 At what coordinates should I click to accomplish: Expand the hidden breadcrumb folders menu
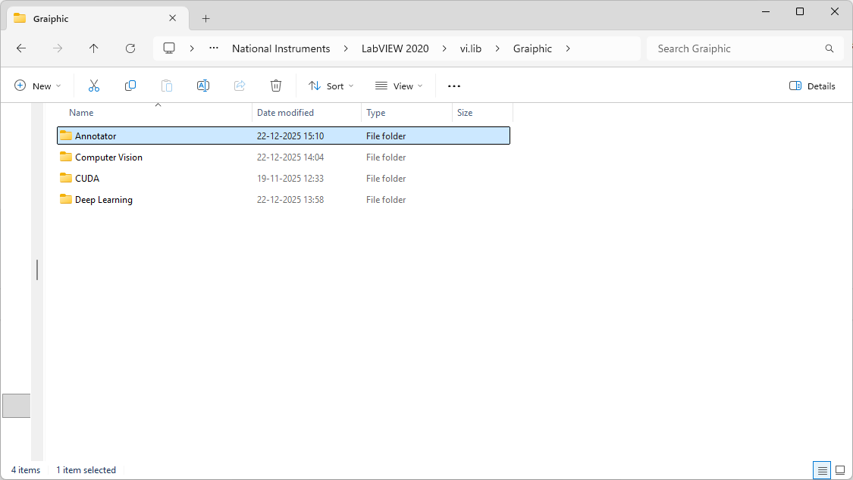tap(213, 48)
